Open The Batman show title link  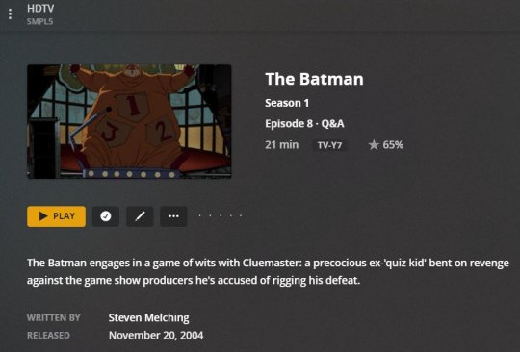(x=314, y=79)
